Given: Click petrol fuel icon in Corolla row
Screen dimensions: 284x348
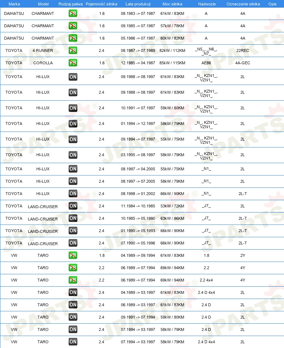Looking at the screenshot, I should click(73, 63).
